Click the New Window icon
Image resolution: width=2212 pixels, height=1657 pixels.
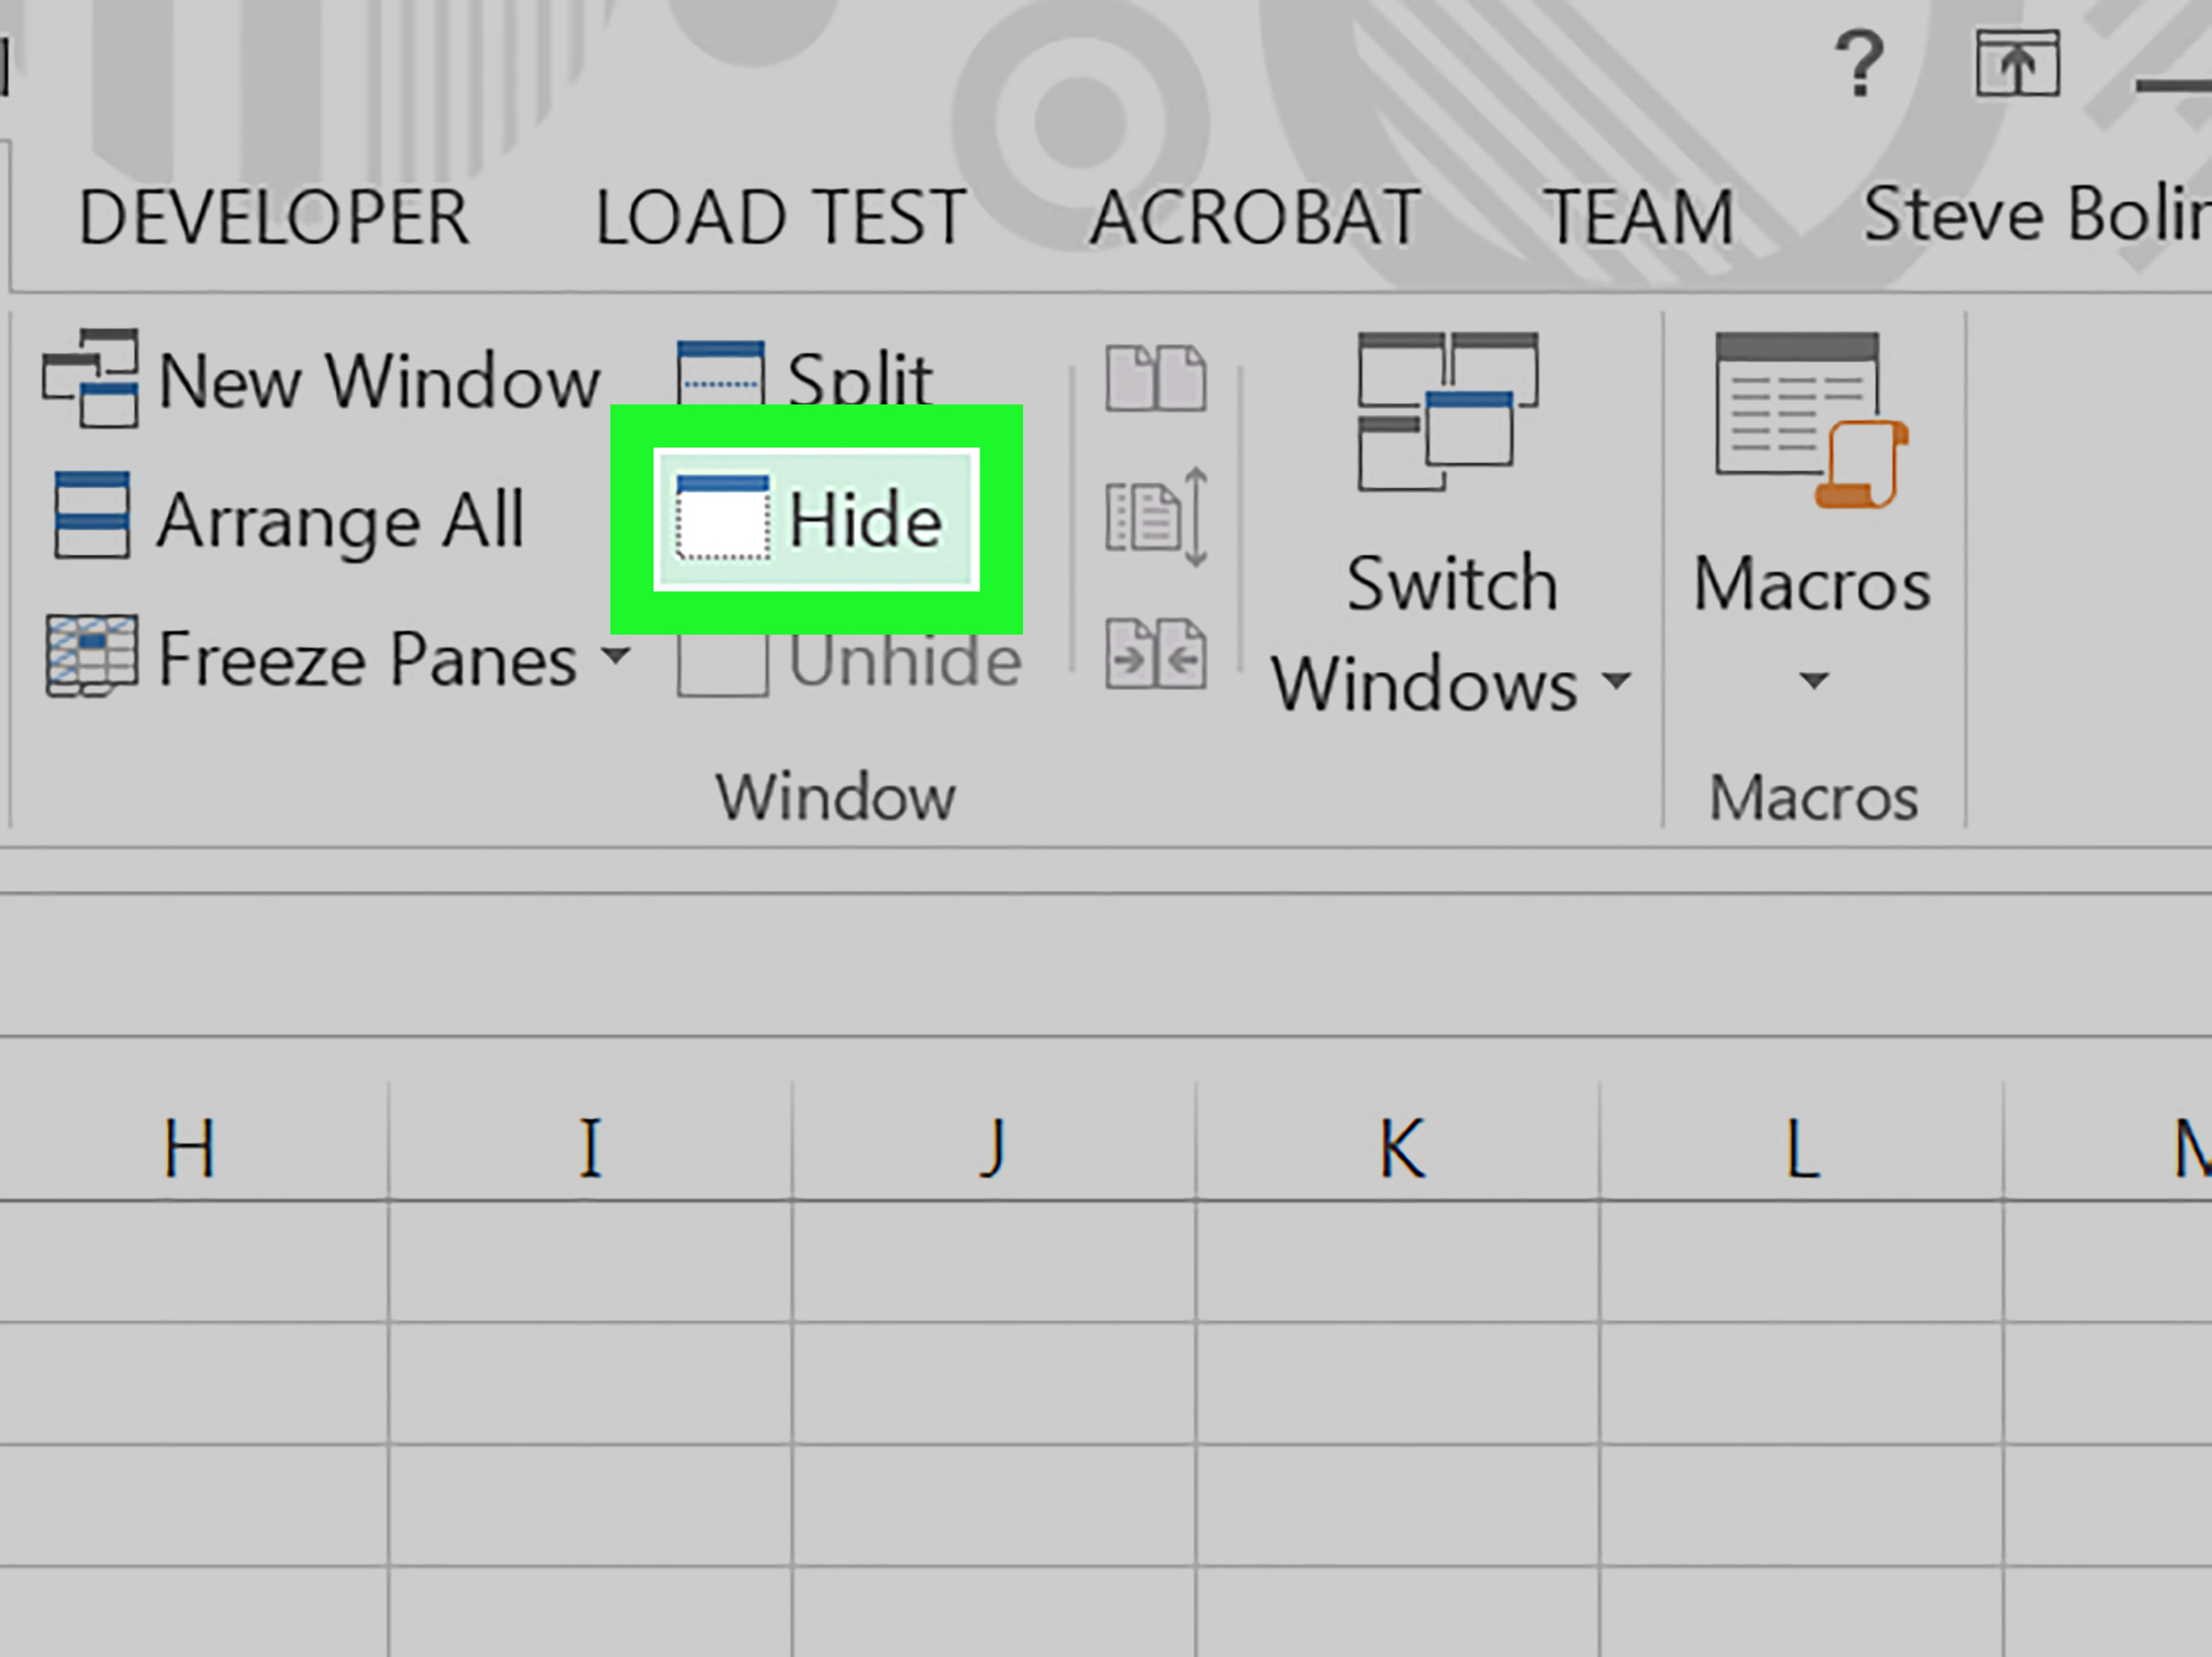pos(90,378)
